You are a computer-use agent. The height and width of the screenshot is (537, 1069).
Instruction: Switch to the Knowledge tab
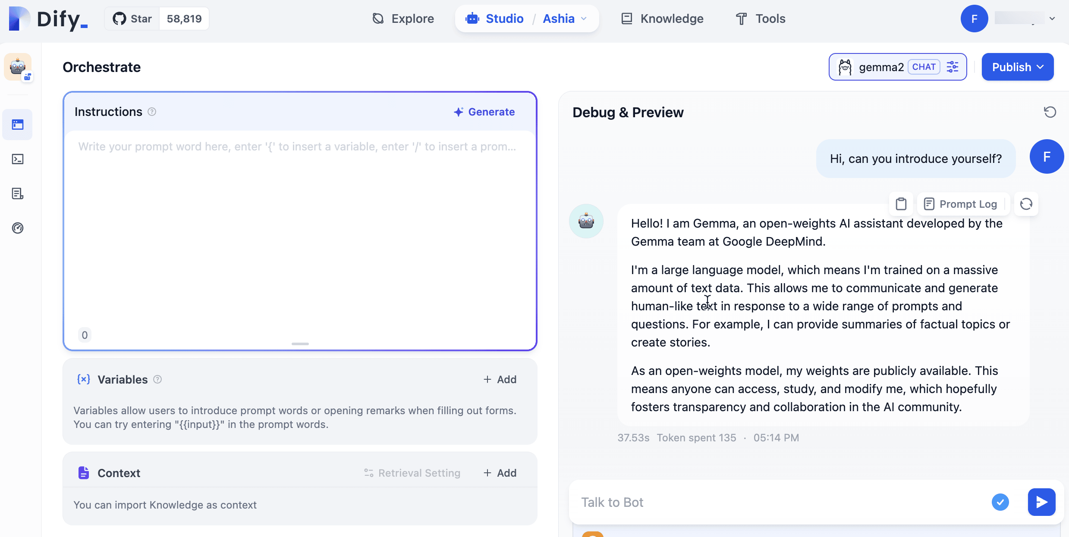click(x=662, y=19)
